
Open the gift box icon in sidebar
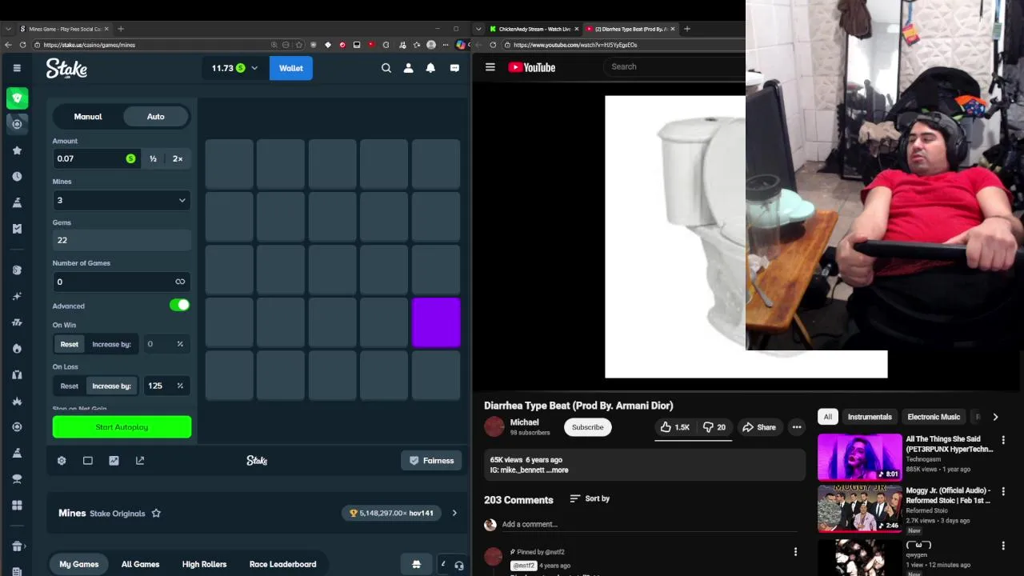pyautogui.click(x=17, y=546)
